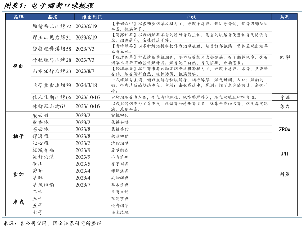Click the source note '来源：各公司官网，国金证券研究所整理'
Image resolution: width=304 pixels, height=228 pixels.
pyautogui.click(x=53, y=223)
